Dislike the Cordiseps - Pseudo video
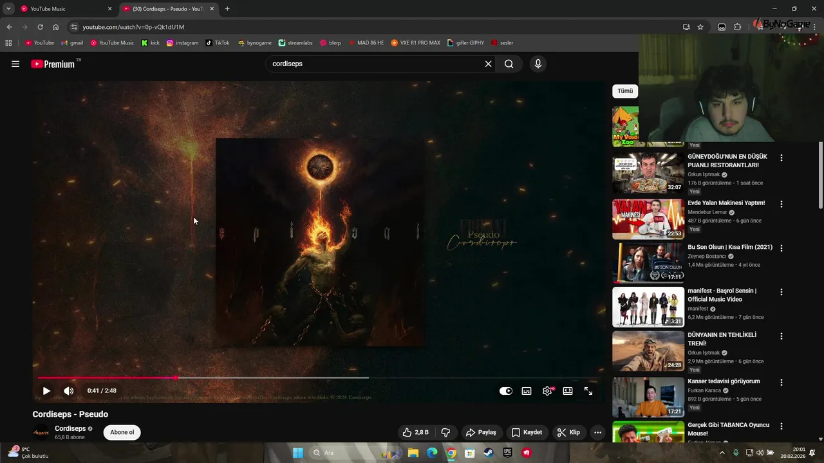Screen dimensions: 824x463 [x=445, y=432]
